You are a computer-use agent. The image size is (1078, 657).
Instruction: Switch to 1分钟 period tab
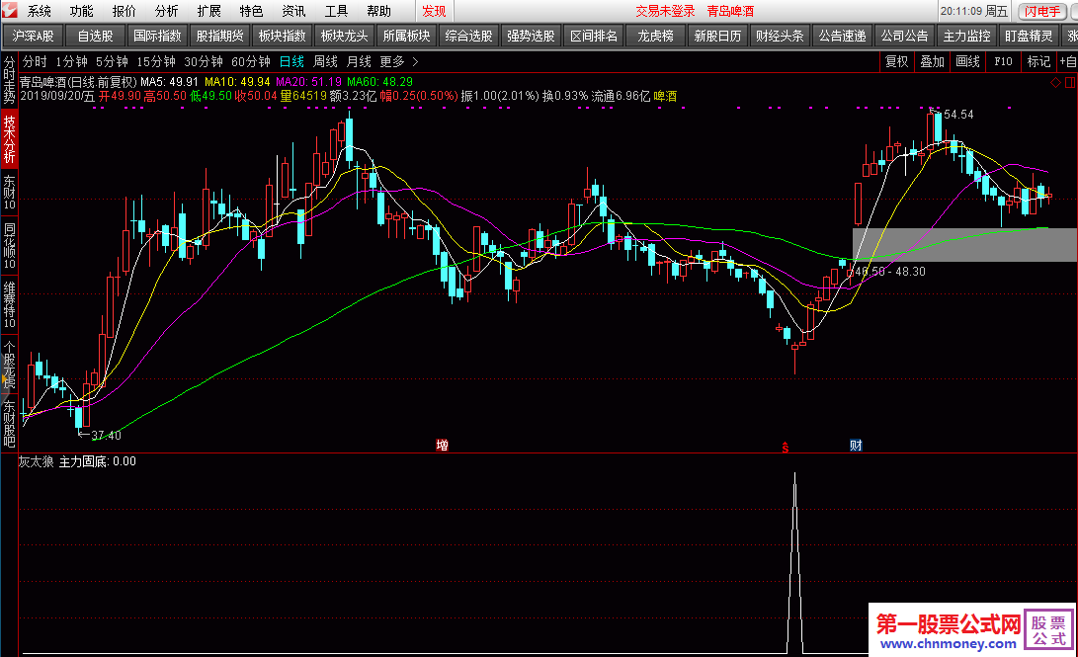click(71, 62)
